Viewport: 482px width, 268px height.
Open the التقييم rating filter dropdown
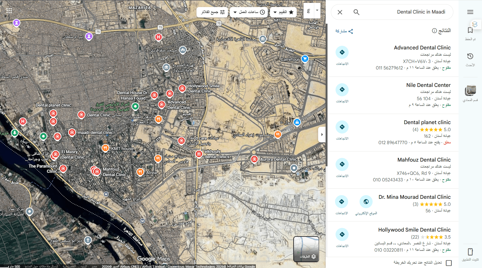[283, 12]
